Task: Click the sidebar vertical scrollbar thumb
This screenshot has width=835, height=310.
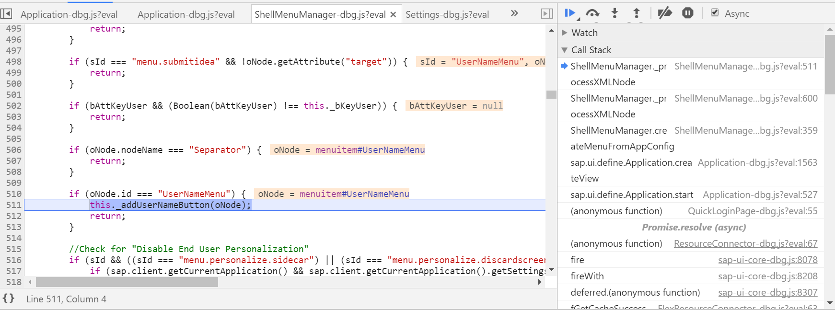Action: (x=829, y=64)
